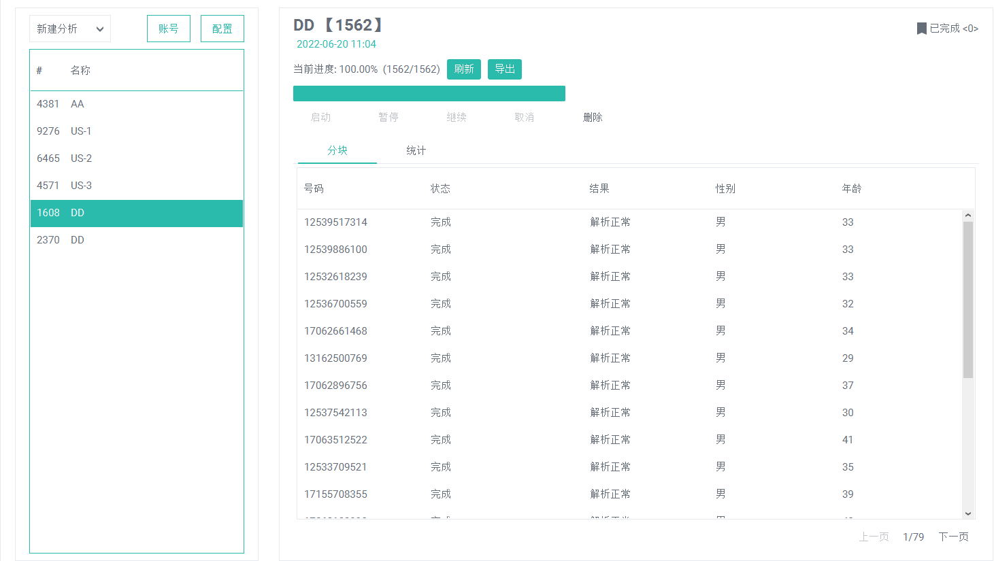Click number 12537542113 in table

tap(335, 413)
